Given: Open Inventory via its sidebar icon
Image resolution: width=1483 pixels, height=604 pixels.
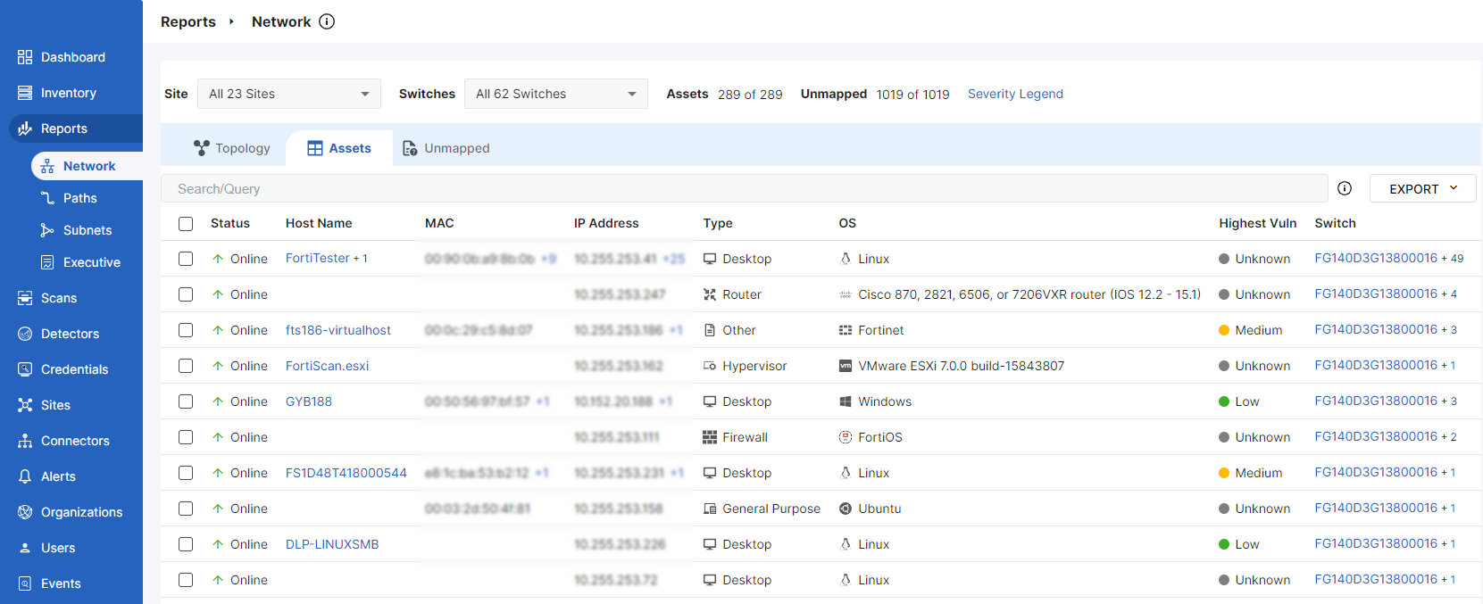Looking at the screenshot, I should pyautogui.click(x=25, y=93).
